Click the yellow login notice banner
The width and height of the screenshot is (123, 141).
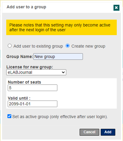61,27
